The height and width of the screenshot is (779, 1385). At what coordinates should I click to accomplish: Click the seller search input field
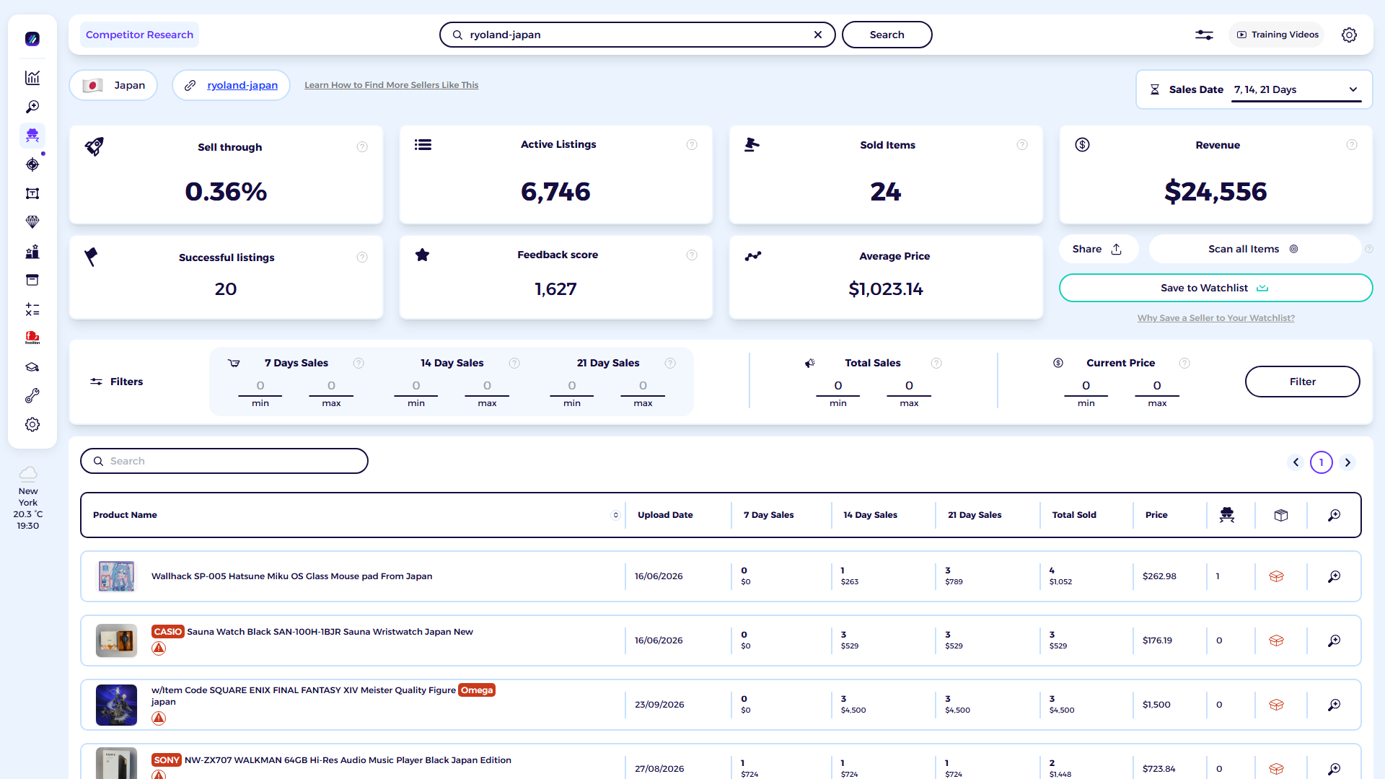click(x=638, y=35)
